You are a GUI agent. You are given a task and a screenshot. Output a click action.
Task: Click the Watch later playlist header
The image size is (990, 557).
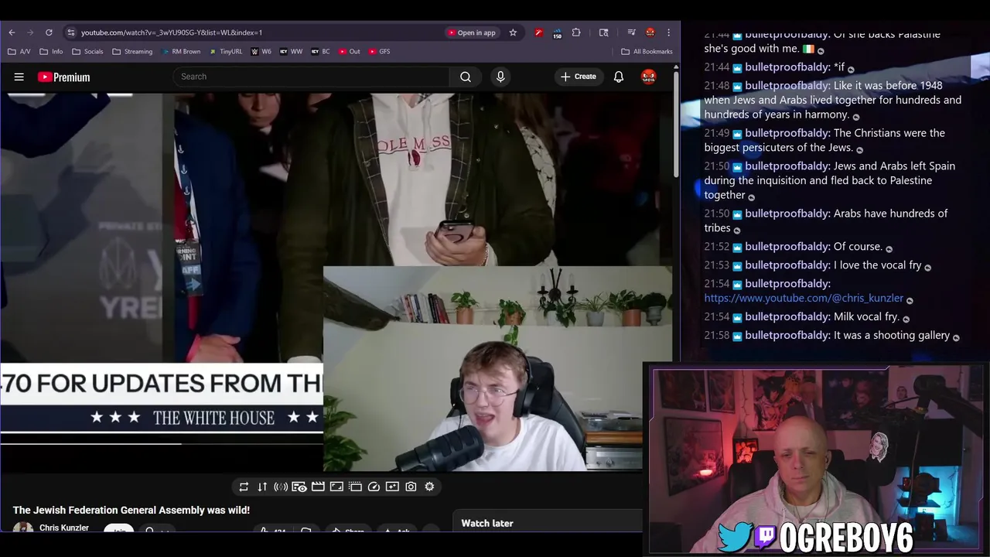pos(487,523)
